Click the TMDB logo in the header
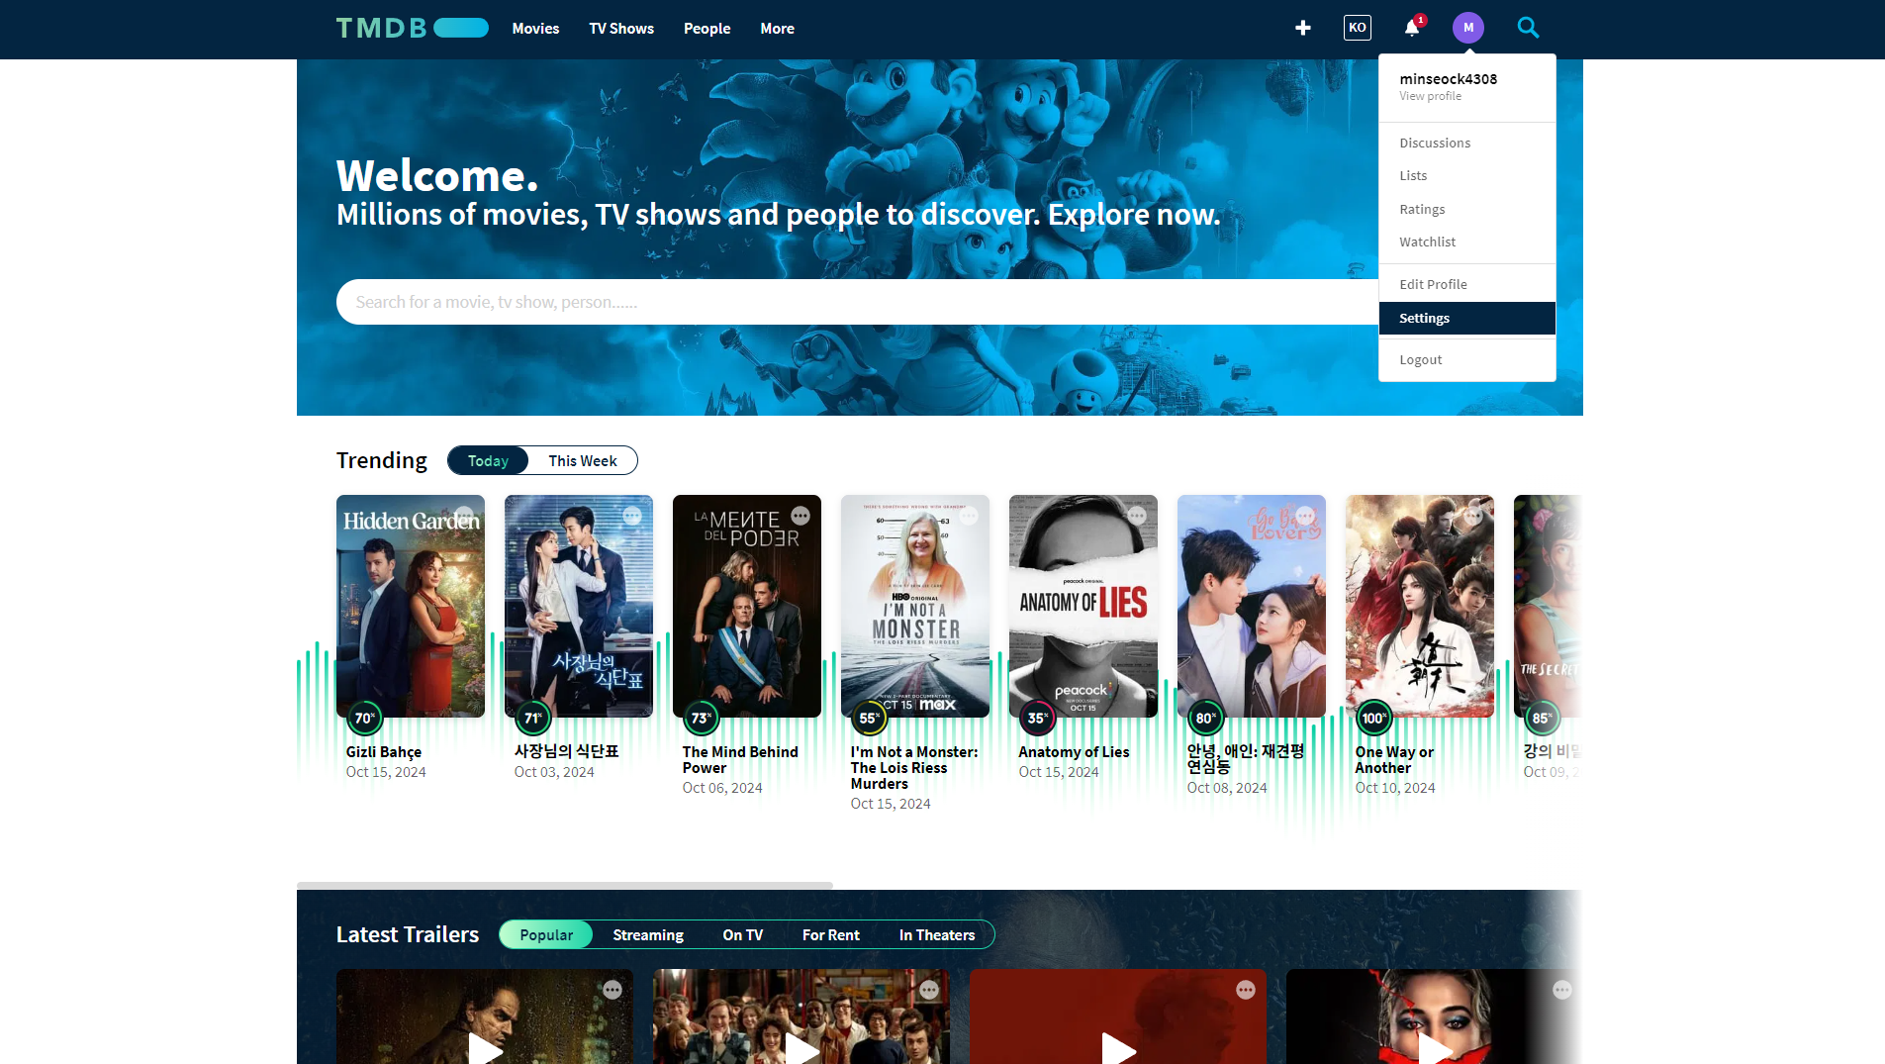The width and height of the screenshot is (1885, 1064). click(412, 28)
